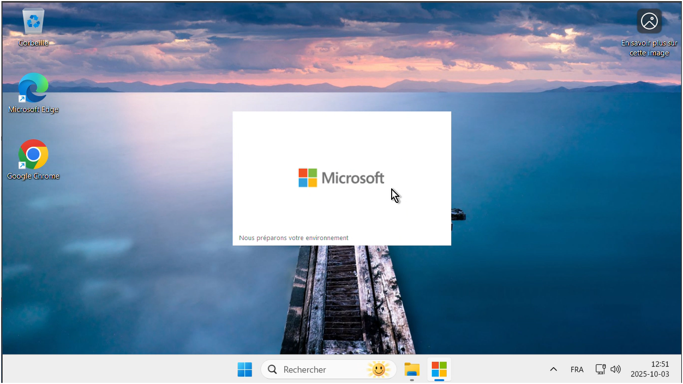Image resolution: width=683 pixels, height=384 pixels.
Task: Click the 'Google Chrome' shortcut label text
Action: click(33, 176)
